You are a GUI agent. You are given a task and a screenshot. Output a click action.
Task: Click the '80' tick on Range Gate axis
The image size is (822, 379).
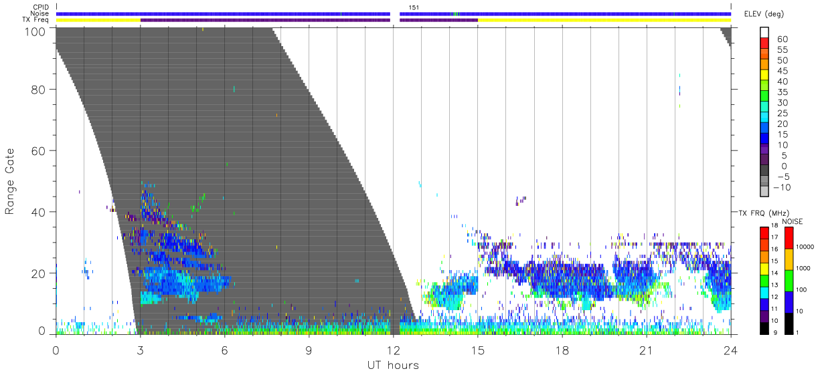tap(39, 90)
